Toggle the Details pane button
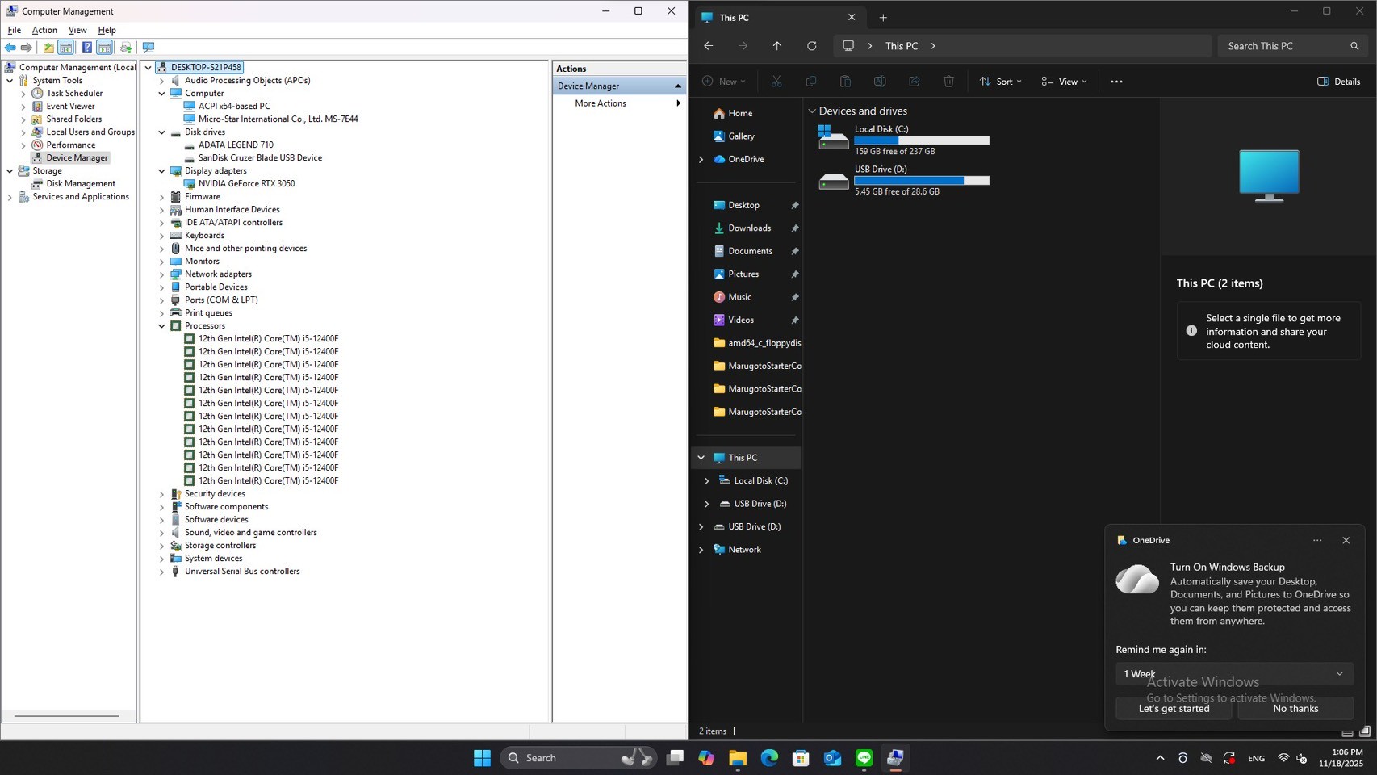 1338,82
